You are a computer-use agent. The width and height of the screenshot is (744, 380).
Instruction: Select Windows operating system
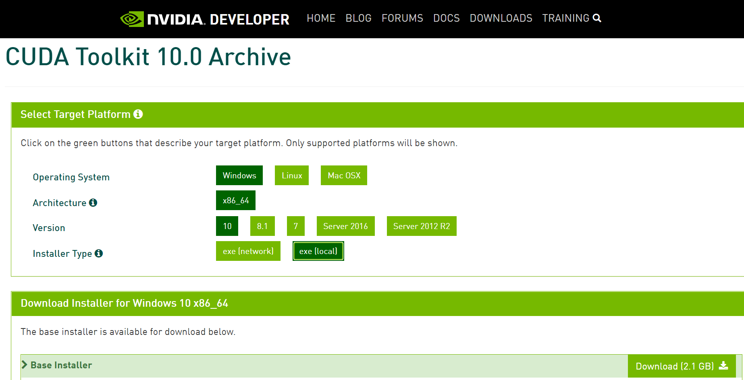[x=239, y=176]
